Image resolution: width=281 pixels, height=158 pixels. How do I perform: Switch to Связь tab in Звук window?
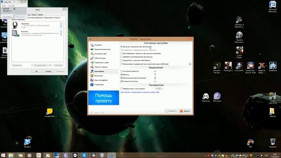pos(40,14)
